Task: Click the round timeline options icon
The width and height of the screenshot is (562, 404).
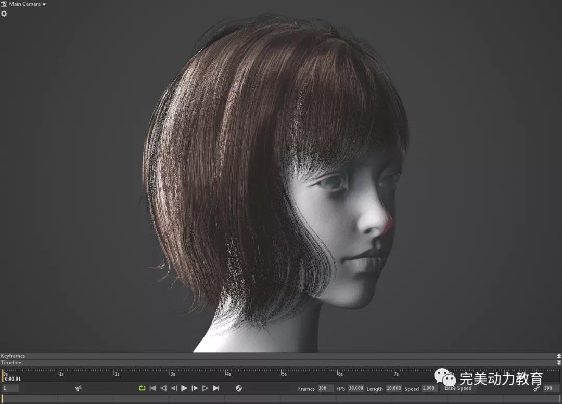Action: [239, 388]
